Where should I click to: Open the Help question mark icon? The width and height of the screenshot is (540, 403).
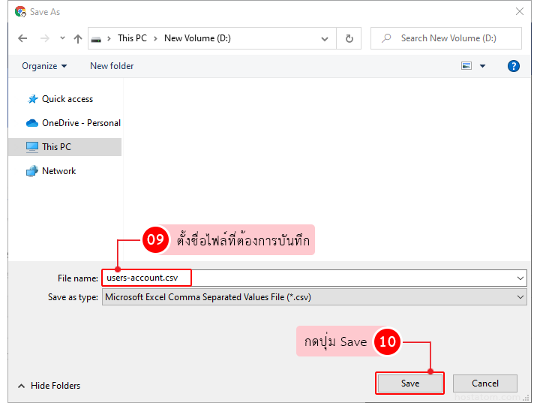[514, 66]
